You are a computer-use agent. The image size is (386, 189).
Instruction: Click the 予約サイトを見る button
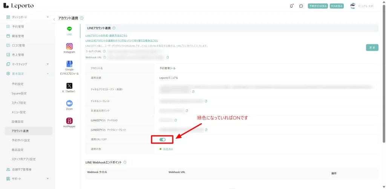click(317, 6)
